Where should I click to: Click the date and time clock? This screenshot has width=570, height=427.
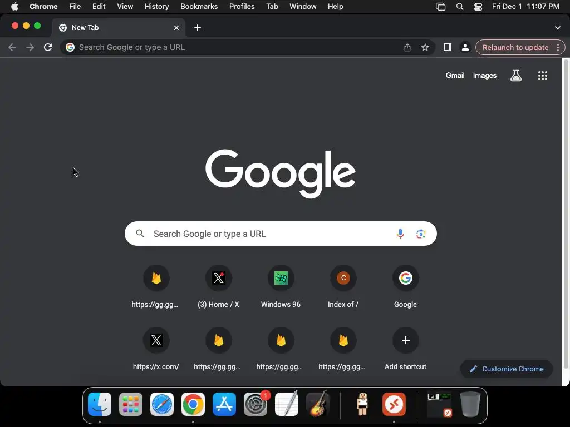tap(525, 7)
